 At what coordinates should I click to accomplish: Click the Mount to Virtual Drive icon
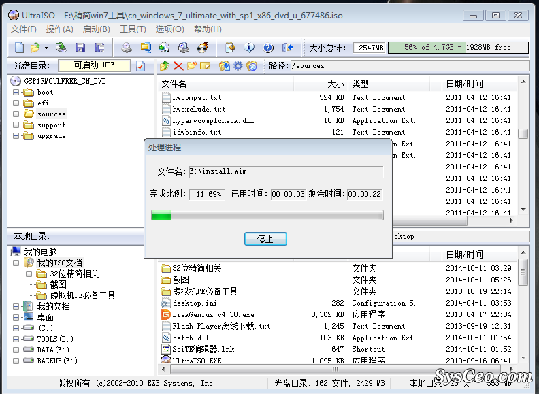pos(184,48)
